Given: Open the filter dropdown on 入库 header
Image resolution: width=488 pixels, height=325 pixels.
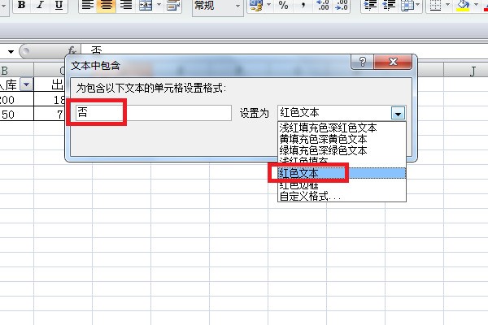Looking at the screenshot, I should pos(27,84).
